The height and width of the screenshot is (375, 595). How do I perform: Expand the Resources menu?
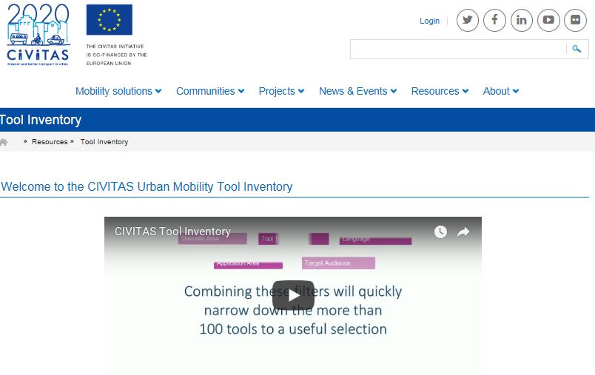[440, 91]
